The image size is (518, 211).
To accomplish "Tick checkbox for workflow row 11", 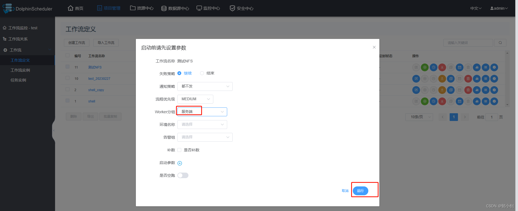I will click(x=68, y=67).
